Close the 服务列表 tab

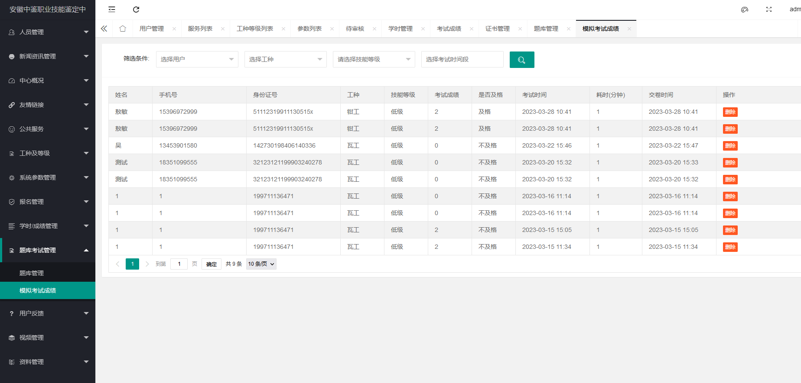[x=223, y=29]
